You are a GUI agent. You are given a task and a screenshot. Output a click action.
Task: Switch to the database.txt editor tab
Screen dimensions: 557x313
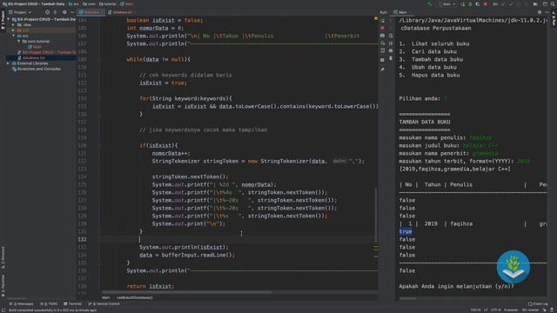tap(120, 12)
